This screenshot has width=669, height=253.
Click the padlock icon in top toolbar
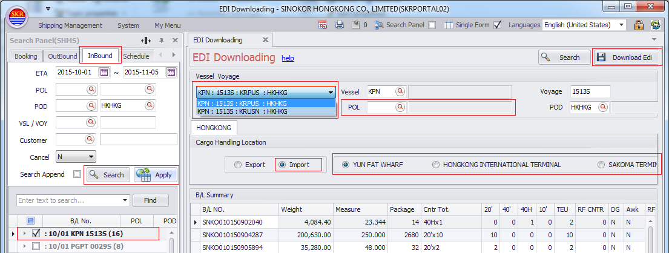pyautogui.click(x=638, y=25)
